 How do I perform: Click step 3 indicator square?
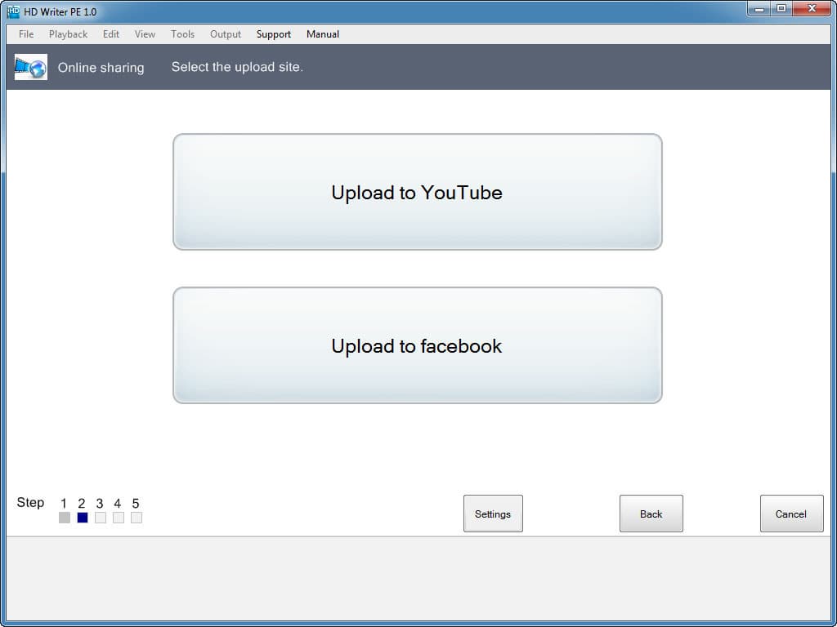[101, 518]
